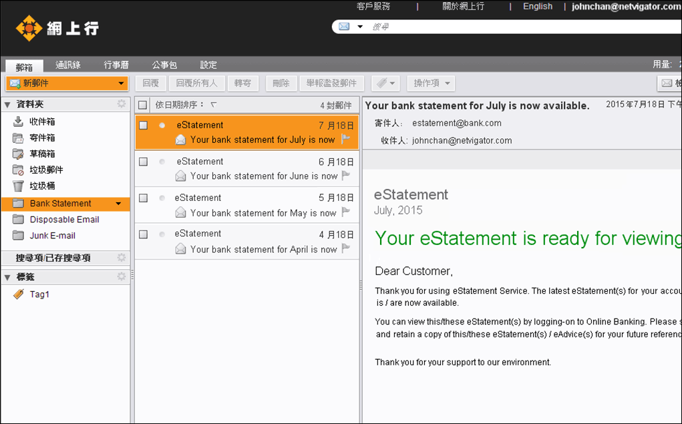Click 舉報濫發郵件 spam report button

(x=331, y=83)
